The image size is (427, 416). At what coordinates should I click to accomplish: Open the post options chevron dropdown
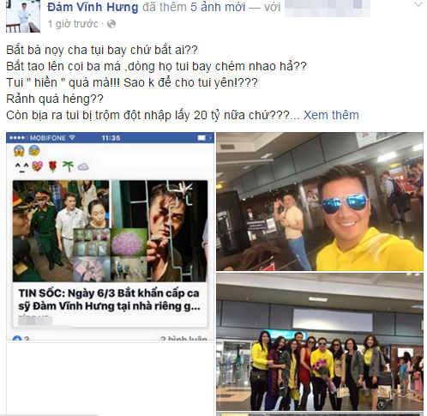point(418,4)
